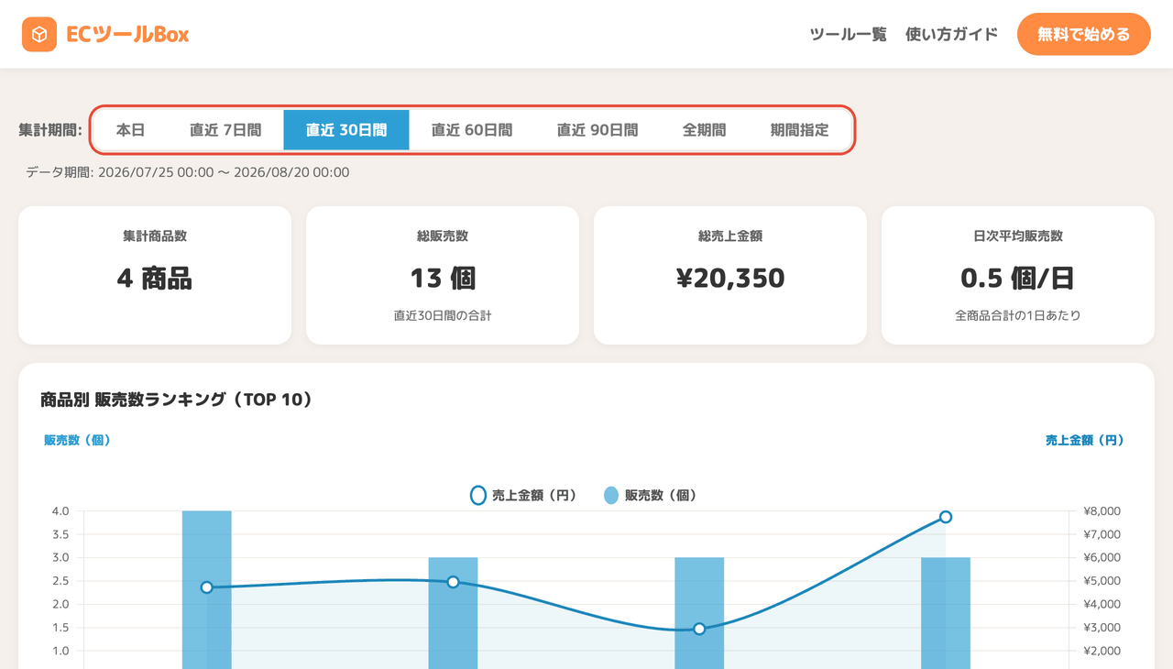
Task: Click the 4.0 left axis label
Action: point(61,511)
